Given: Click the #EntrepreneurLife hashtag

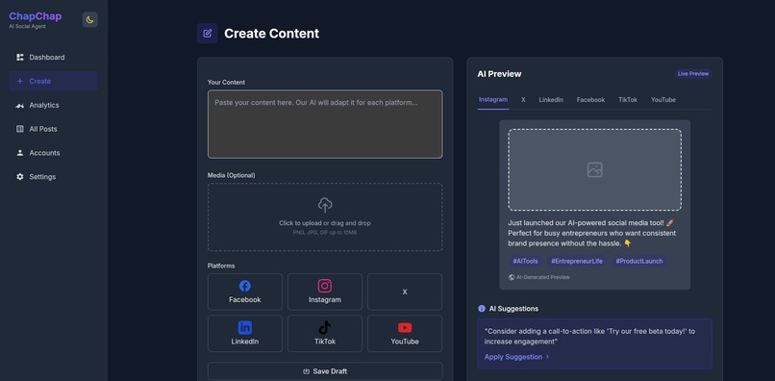Looking at the screenshot, I should [577, 261].
